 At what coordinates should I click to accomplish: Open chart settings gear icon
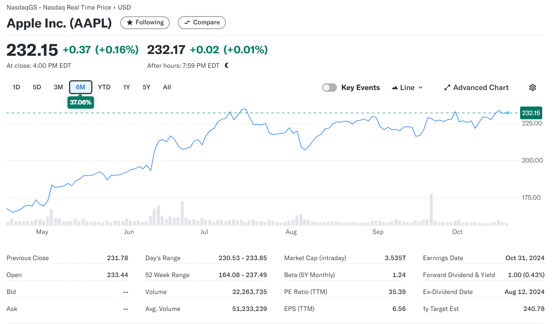(x=533, y=88)
